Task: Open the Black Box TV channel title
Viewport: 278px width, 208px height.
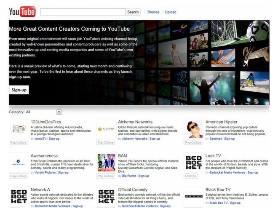Action: click(218, 189)
